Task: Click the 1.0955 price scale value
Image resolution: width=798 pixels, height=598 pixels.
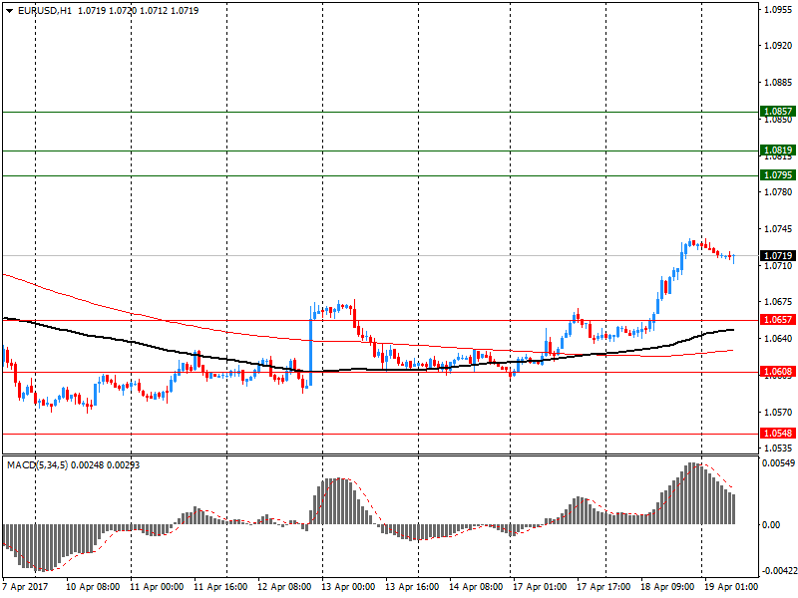Action: point(779,9)
